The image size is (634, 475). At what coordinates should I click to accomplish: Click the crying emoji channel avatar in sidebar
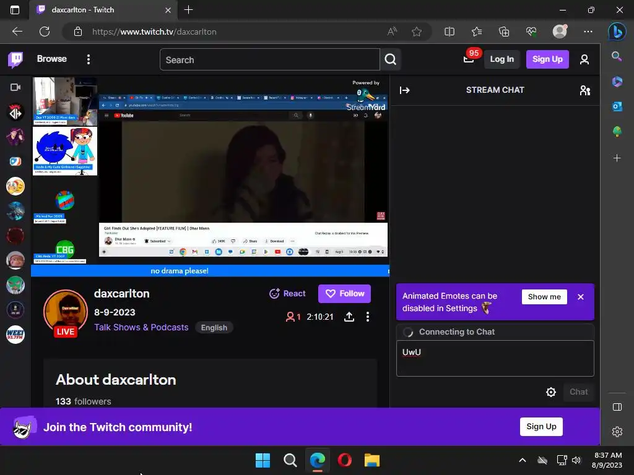click(15, 186)
